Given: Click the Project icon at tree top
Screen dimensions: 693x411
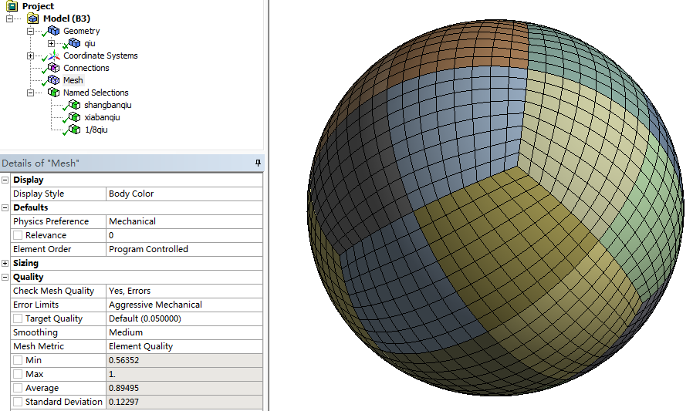Looking at the screenshot, I should 12,6.
